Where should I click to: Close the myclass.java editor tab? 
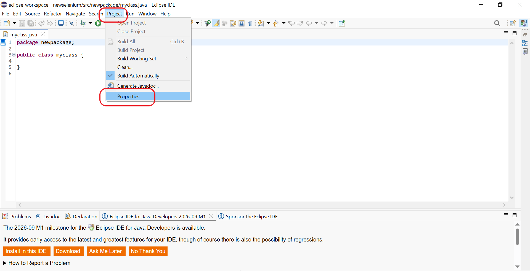point(43,34)
